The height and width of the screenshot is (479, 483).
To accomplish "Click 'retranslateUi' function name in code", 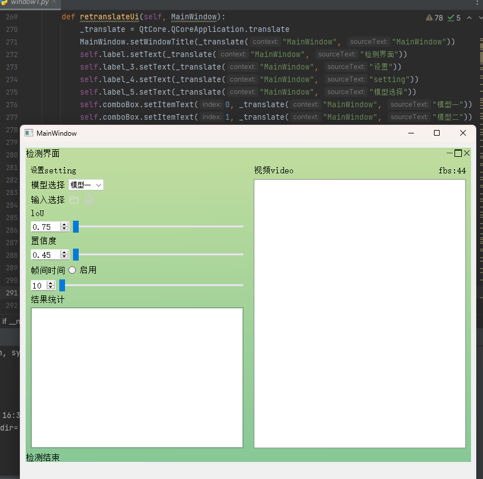I will [109, 17].
